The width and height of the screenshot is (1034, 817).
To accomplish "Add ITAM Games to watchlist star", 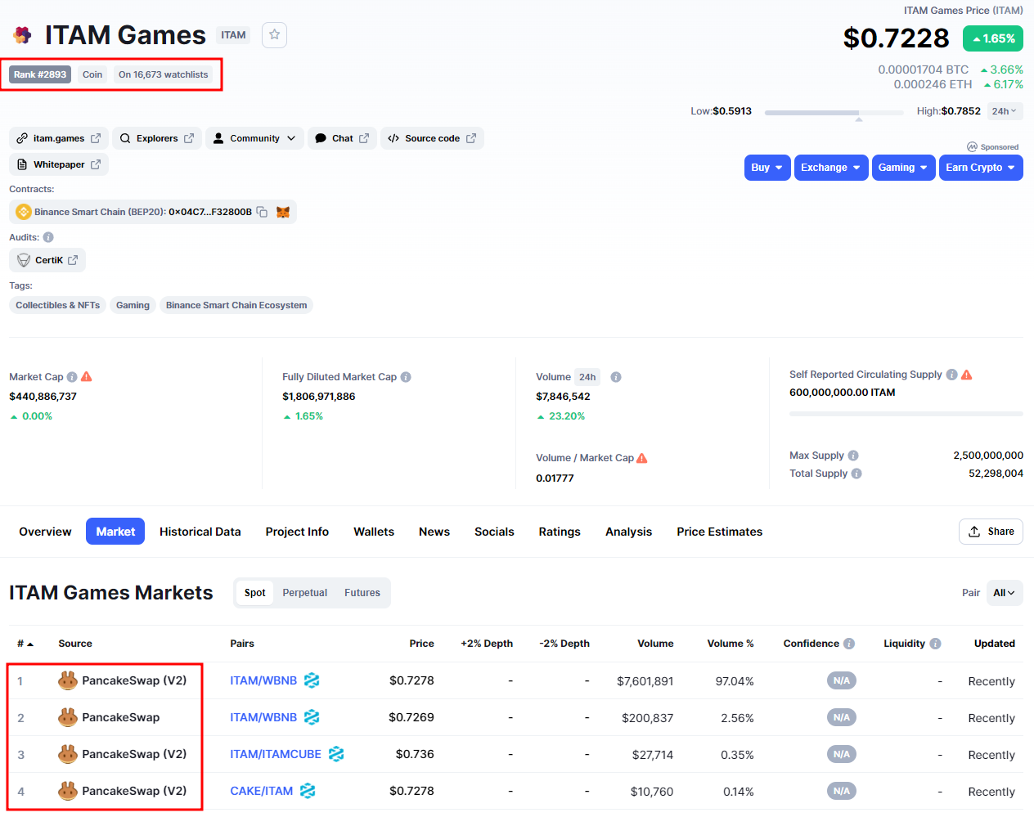I will pos(274,35).
